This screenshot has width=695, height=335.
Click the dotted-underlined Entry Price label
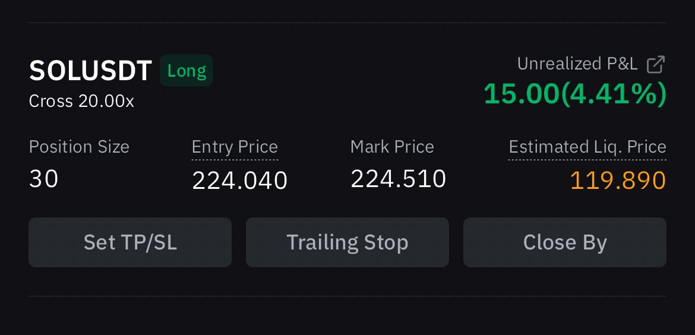coord(235,147)
